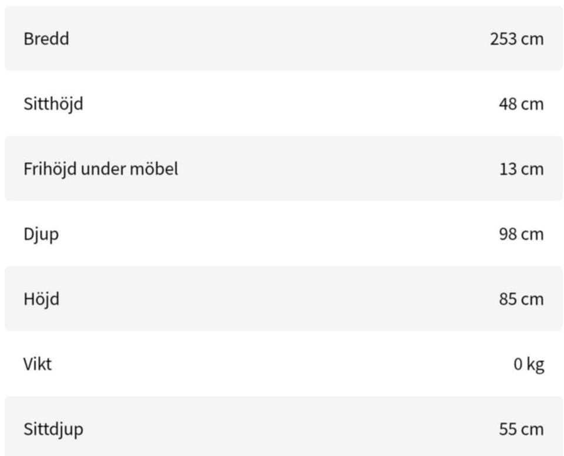Select the 85 cm height value
The image size is (564, 456).
coord(521,300)
